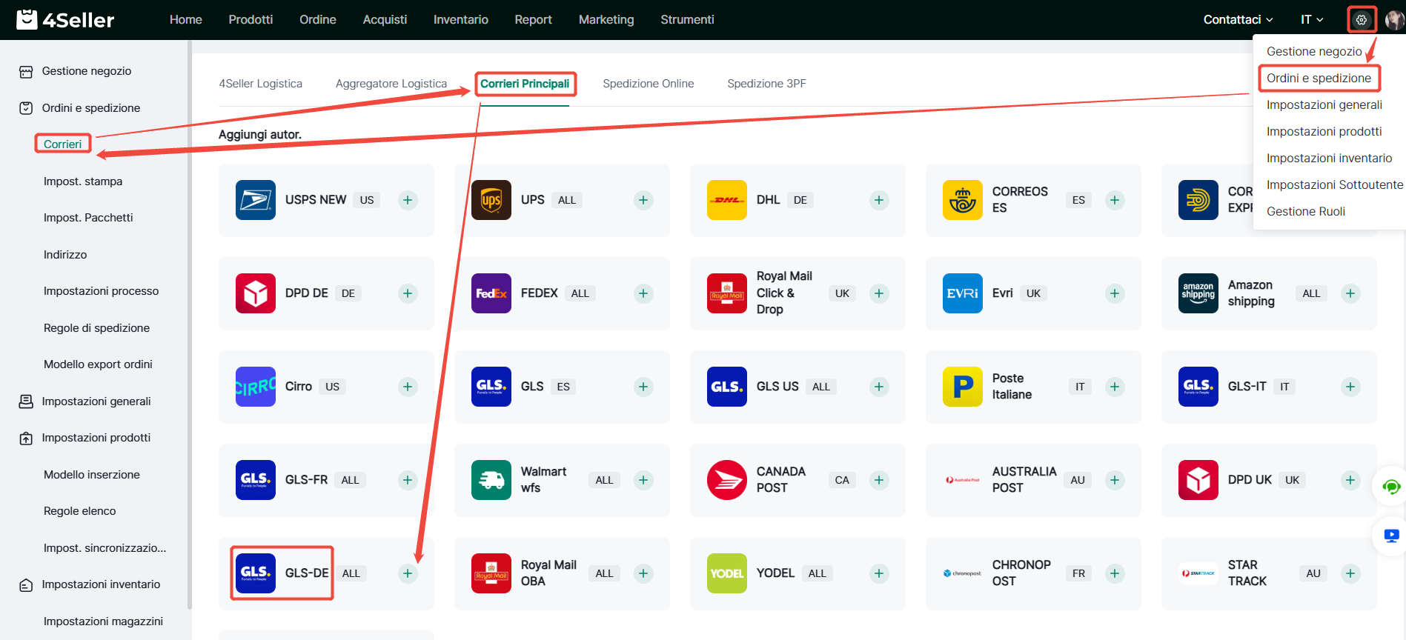The height and width of the screenshot is (640, 1406).
Task: Add Amazon shipping with plus icon
Action: [1350, 293]
